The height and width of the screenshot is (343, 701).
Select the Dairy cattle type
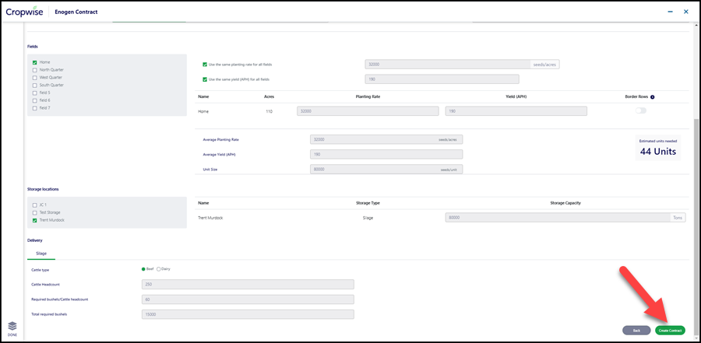158,269
